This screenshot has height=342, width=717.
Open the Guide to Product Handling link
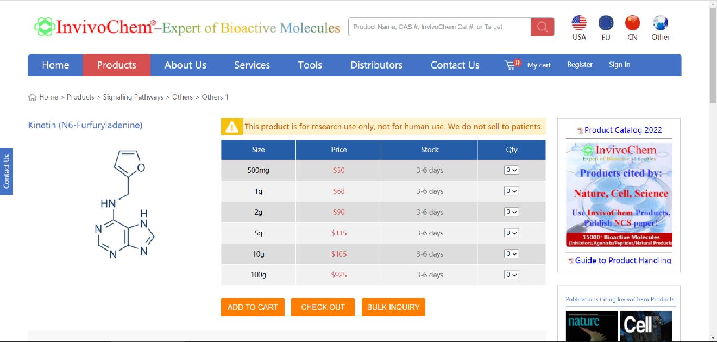coord(623,260)
